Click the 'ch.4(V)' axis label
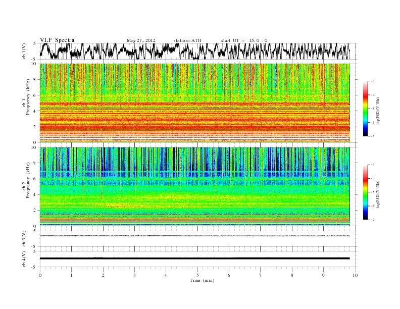 click(x=24, y=259)
